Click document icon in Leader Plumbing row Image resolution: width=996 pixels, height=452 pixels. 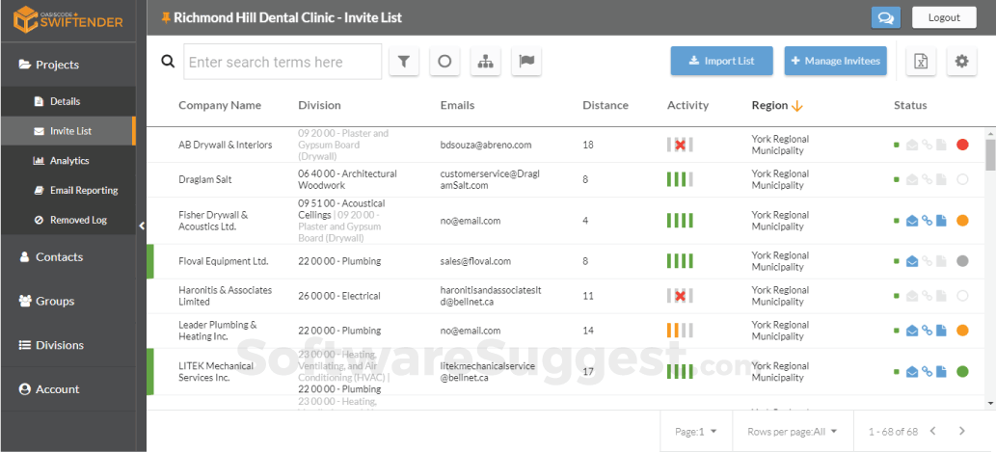point(941,331)
